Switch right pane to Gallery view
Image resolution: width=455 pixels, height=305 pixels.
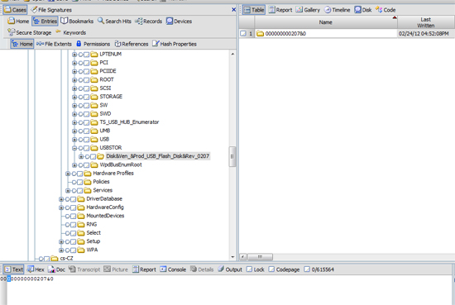click(x=308, y=10)
